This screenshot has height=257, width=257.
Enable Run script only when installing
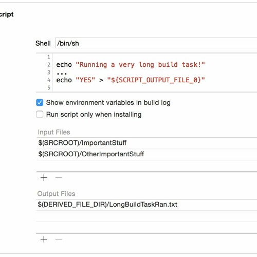40,114
